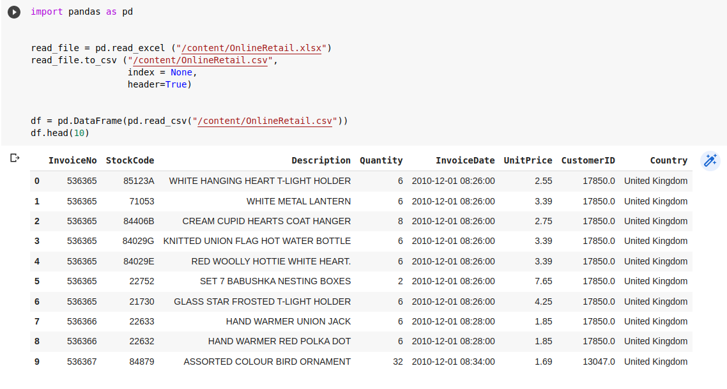
Task: Run the pandas code cell
Action: (14, 12)
